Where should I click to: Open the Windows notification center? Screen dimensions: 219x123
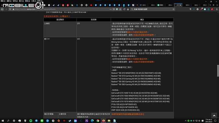[x=215, y=121]
